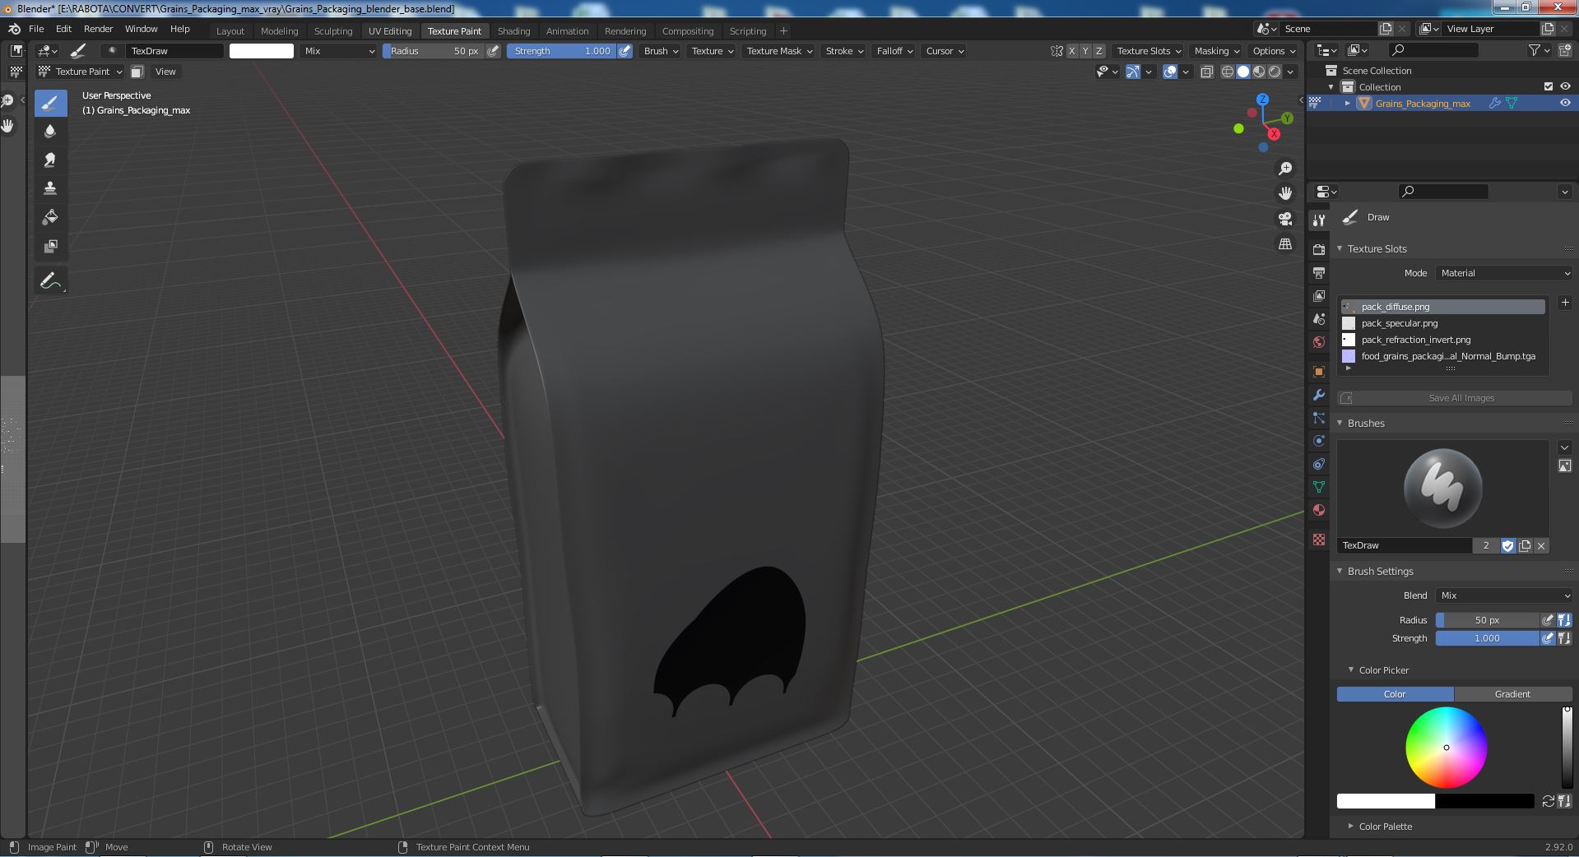The image size is (1579, 857).
Task: Switch to the Shading workspace tab
Action: pos(513,31)
